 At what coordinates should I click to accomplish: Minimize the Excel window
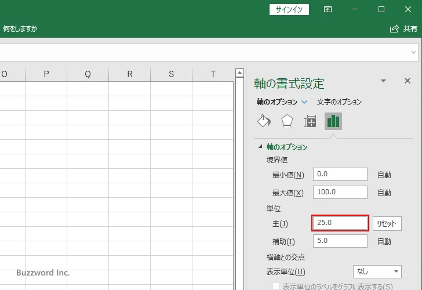(355, 9)
